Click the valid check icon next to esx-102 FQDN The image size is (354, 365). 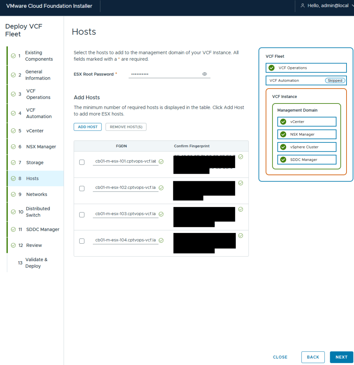pos(161,188)
